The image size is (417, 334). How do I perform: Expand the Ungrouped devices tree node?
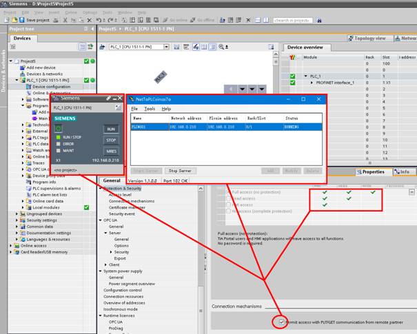point(17,213)
